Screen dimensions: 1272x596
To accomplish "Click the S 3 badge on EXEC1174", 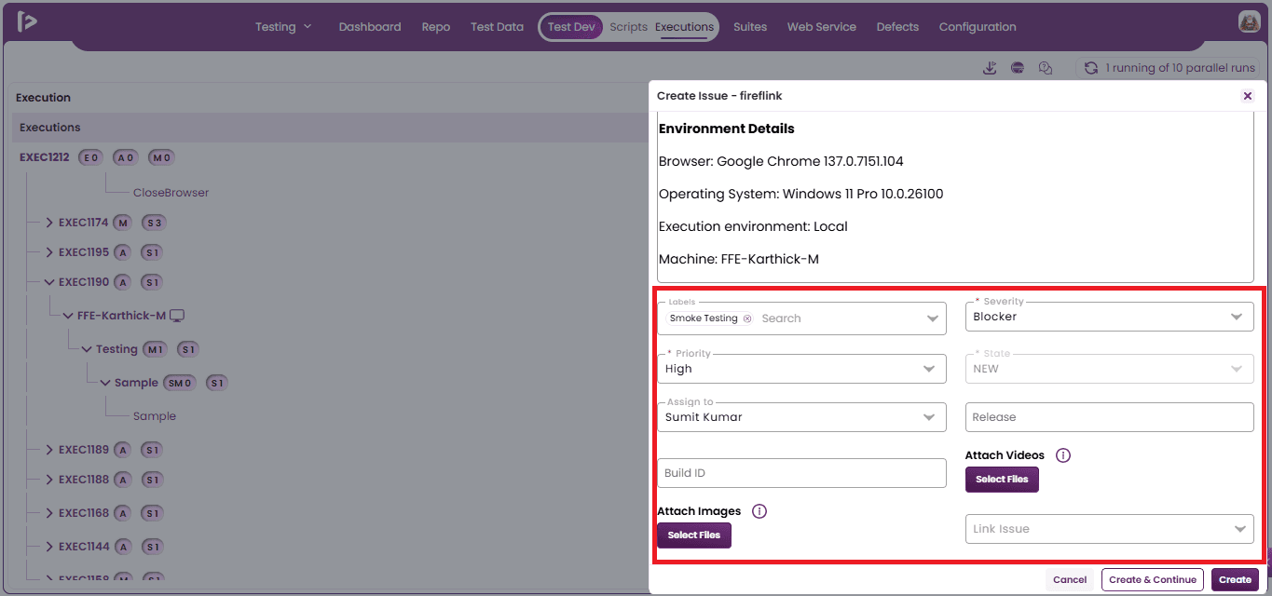I will click(154, 223).
